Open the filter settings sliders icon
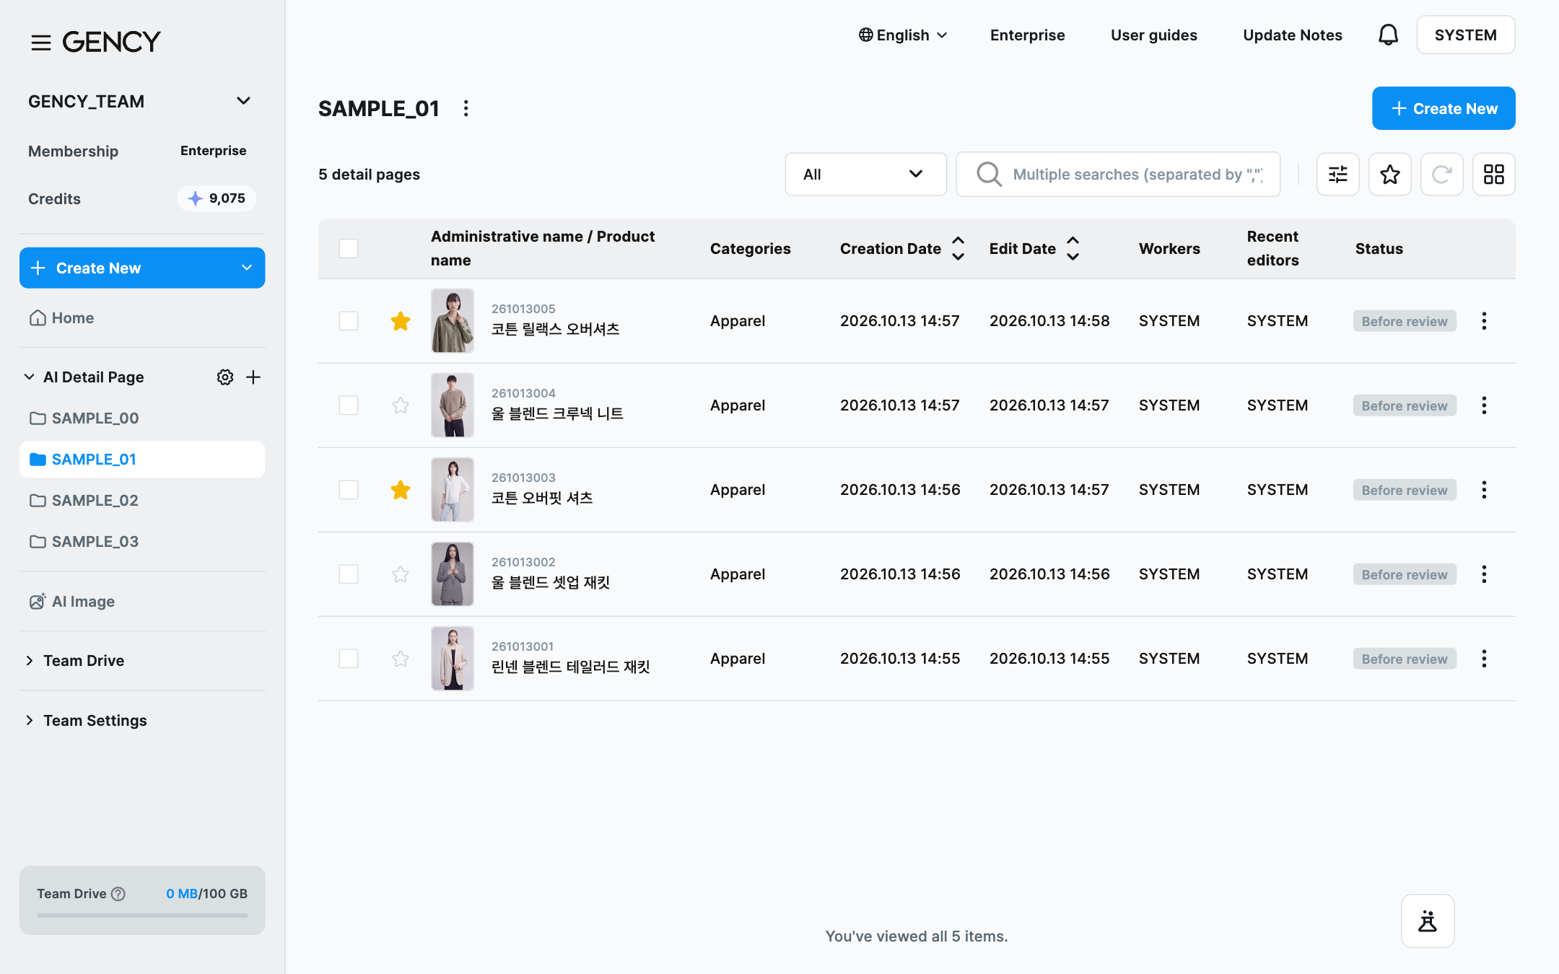 [x=1337, y=174]
